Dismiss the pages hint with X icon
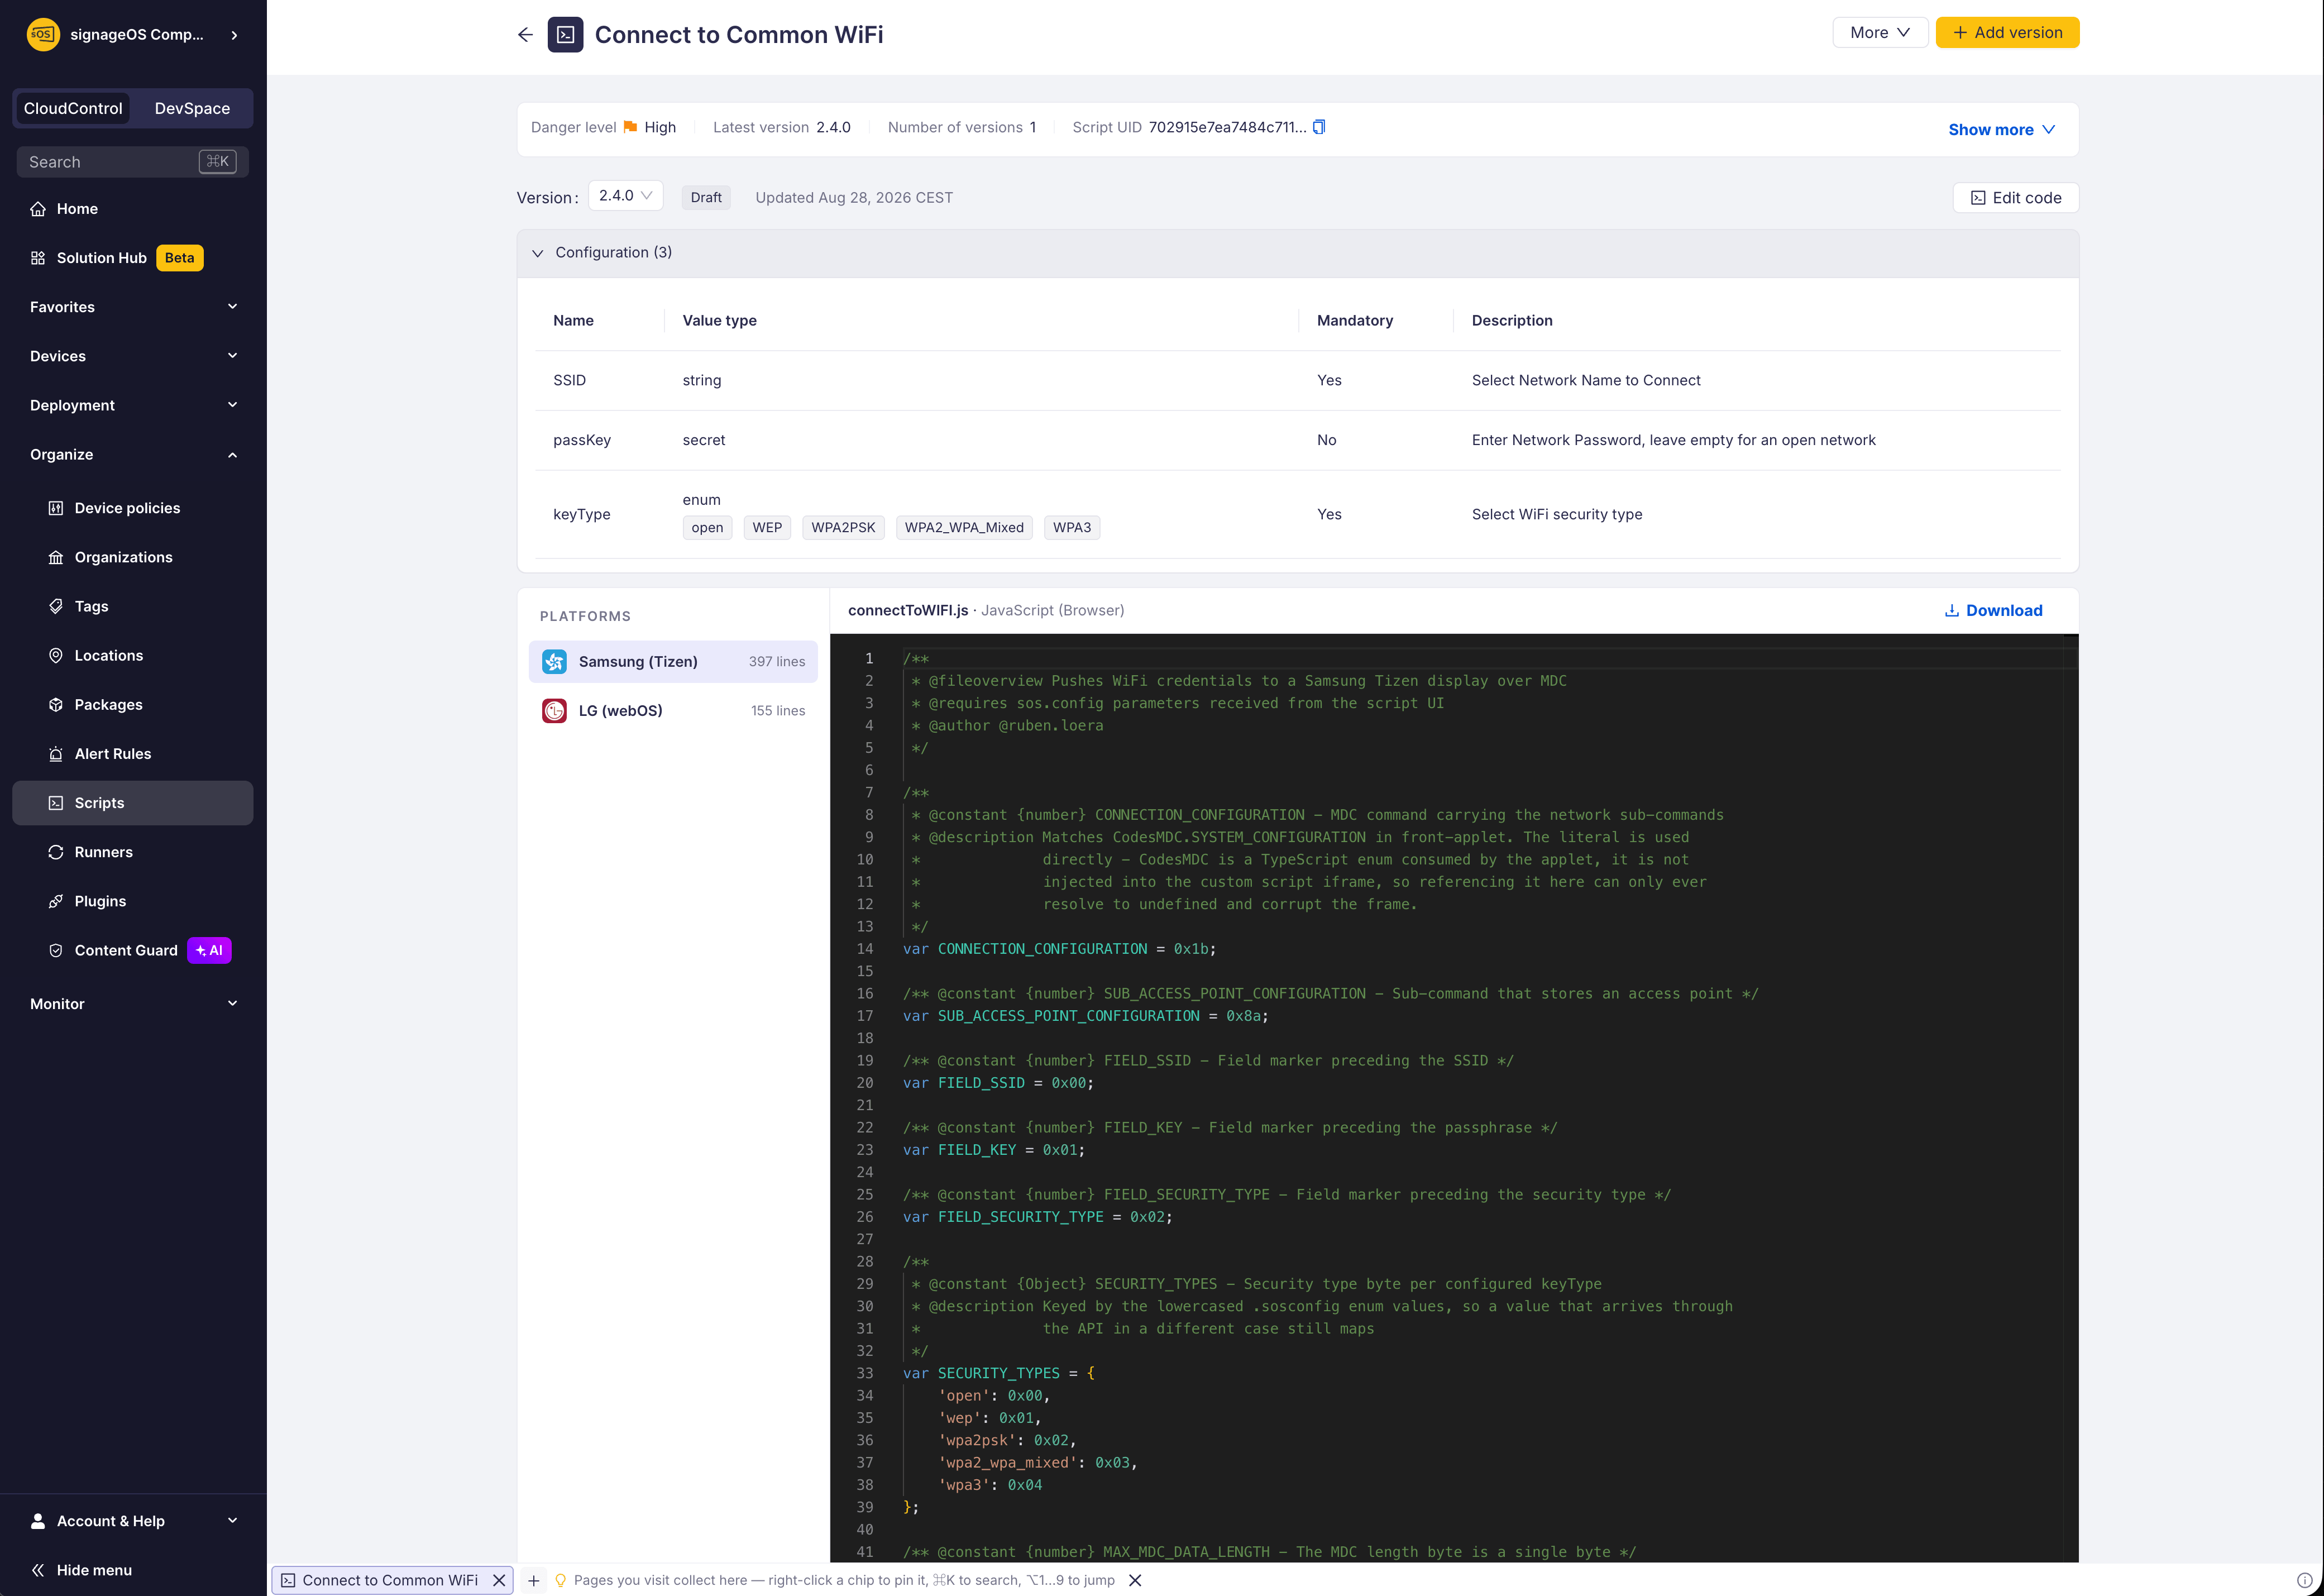Image resolution: width=2324 pixels, height=1596 pixels. (1135, 1580)
